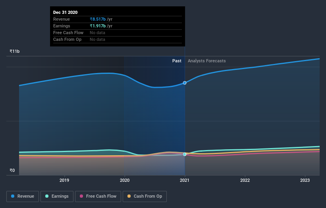The image size is (326, 208).
Task: Select the teal Earnings legend dot
Action: pyautogui.click(x=47, y=196)
